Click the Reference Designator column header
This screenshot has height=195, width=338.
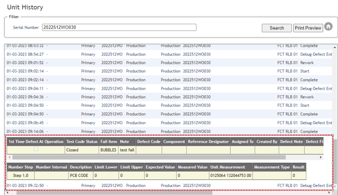tap(208, 142)
